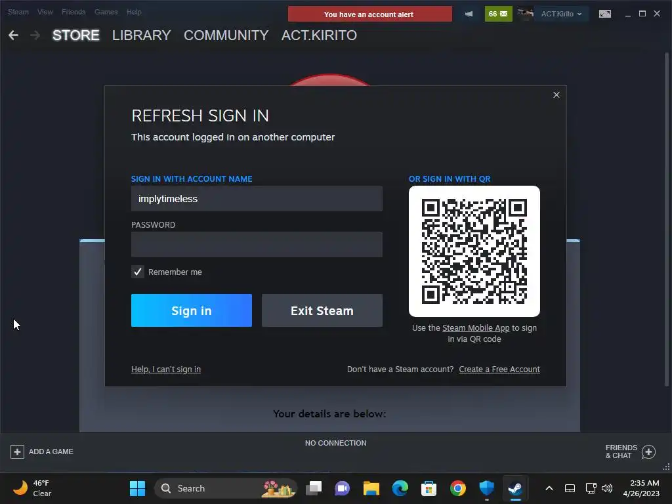672x504 pixels.
Task: Click the Steam taskbar icon
Action: tap(515, 488)
